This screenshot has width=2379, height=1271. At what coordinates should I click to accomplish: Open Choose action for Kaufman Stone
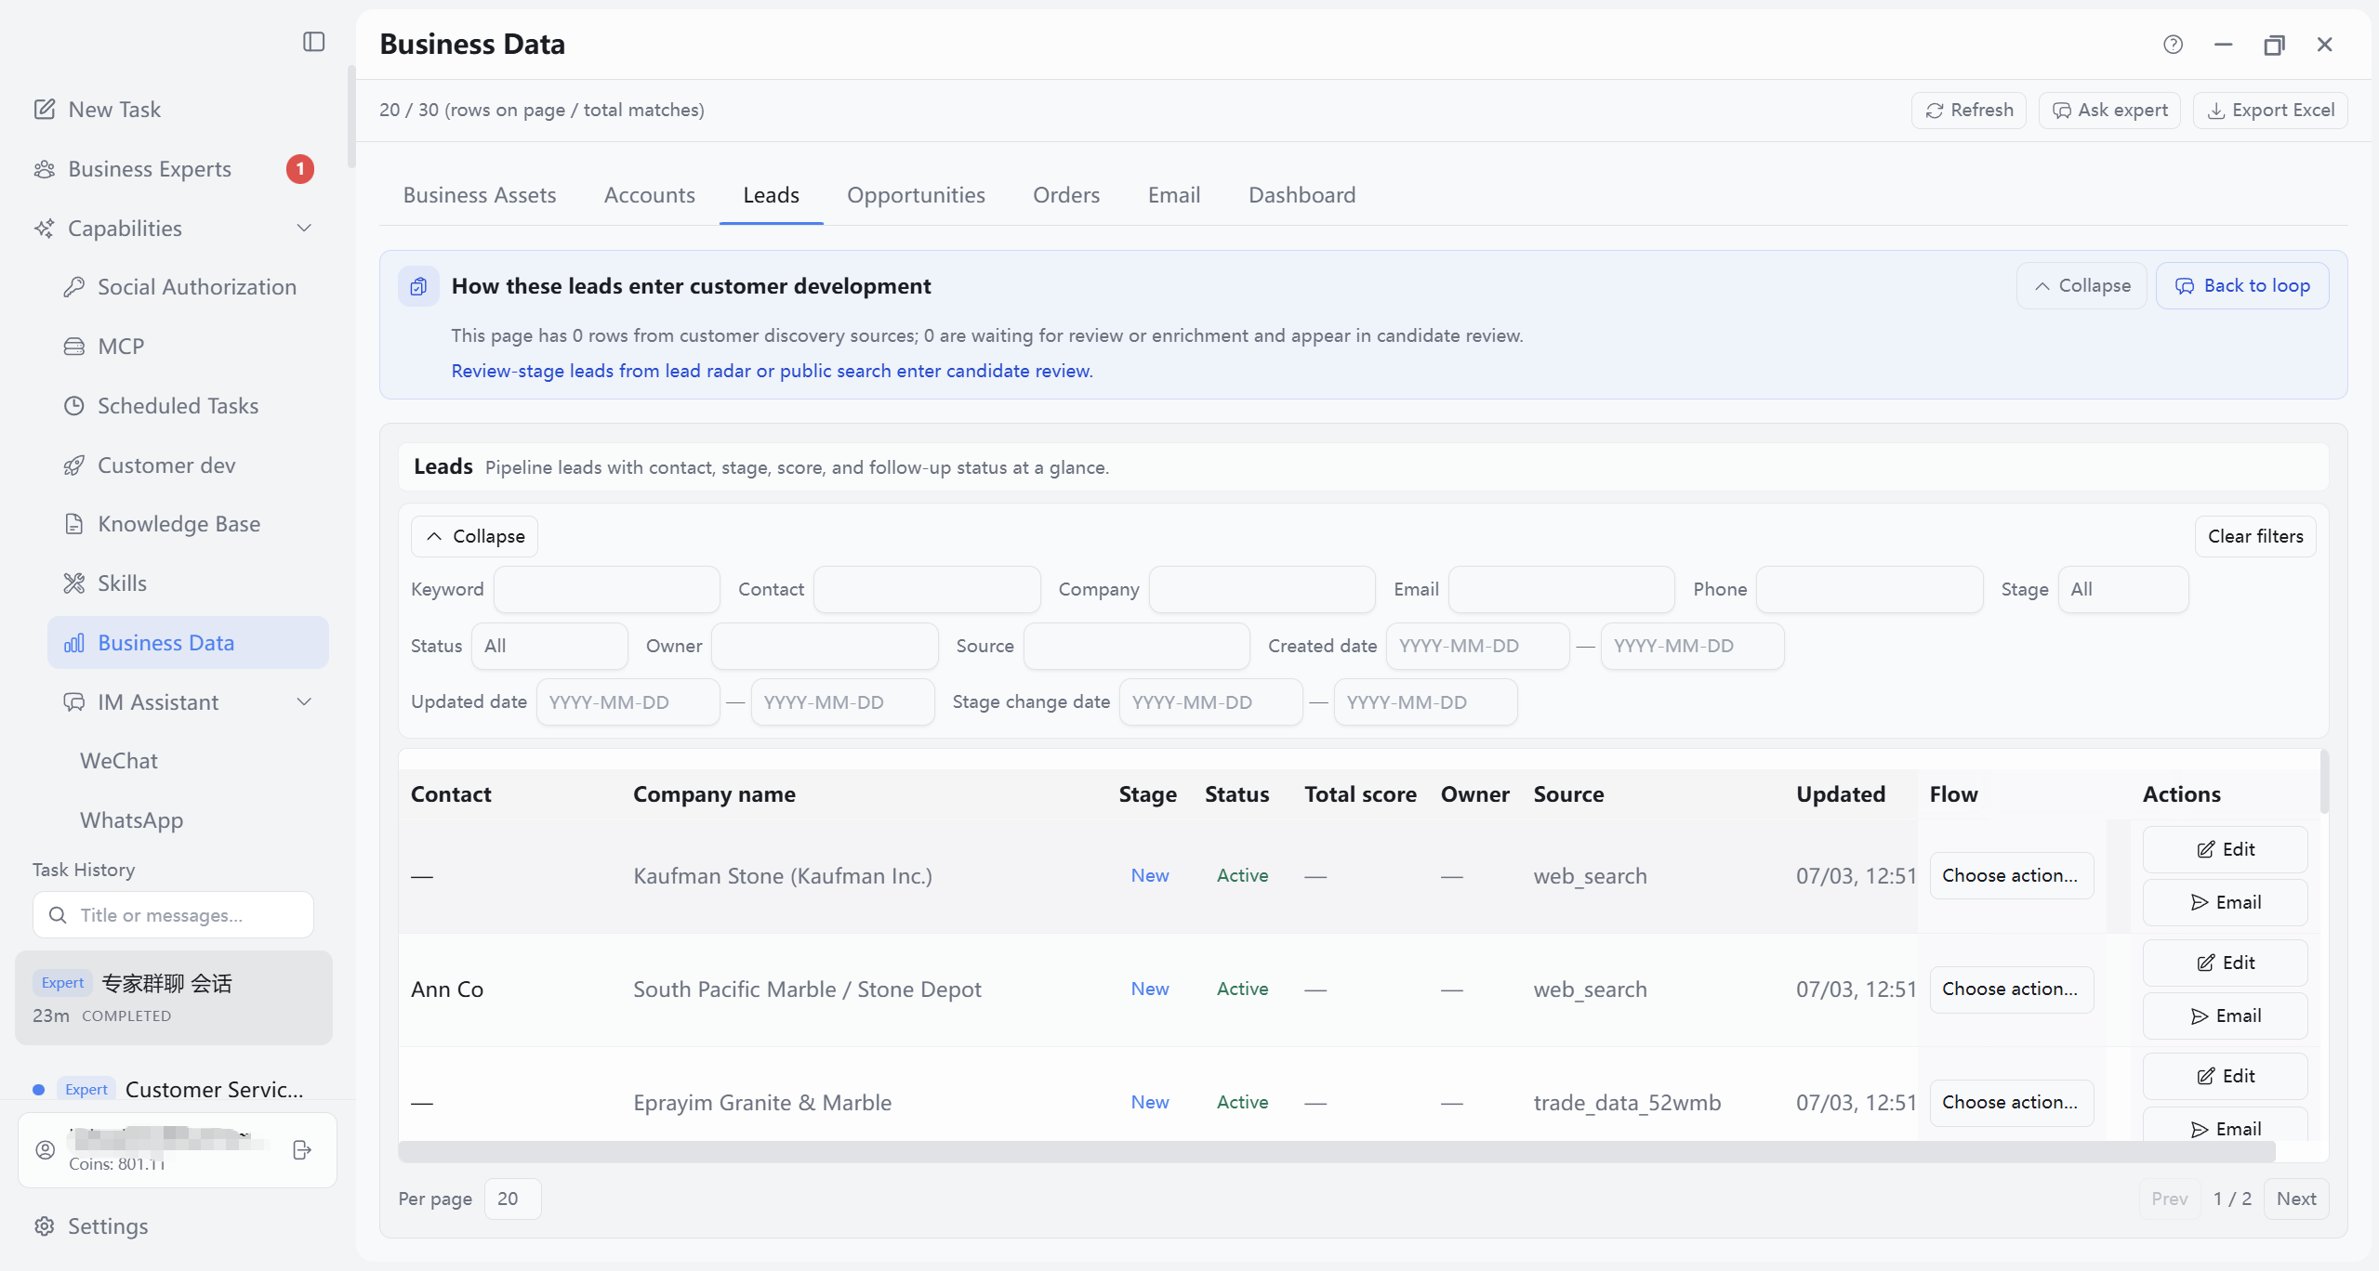[2011, 876]
